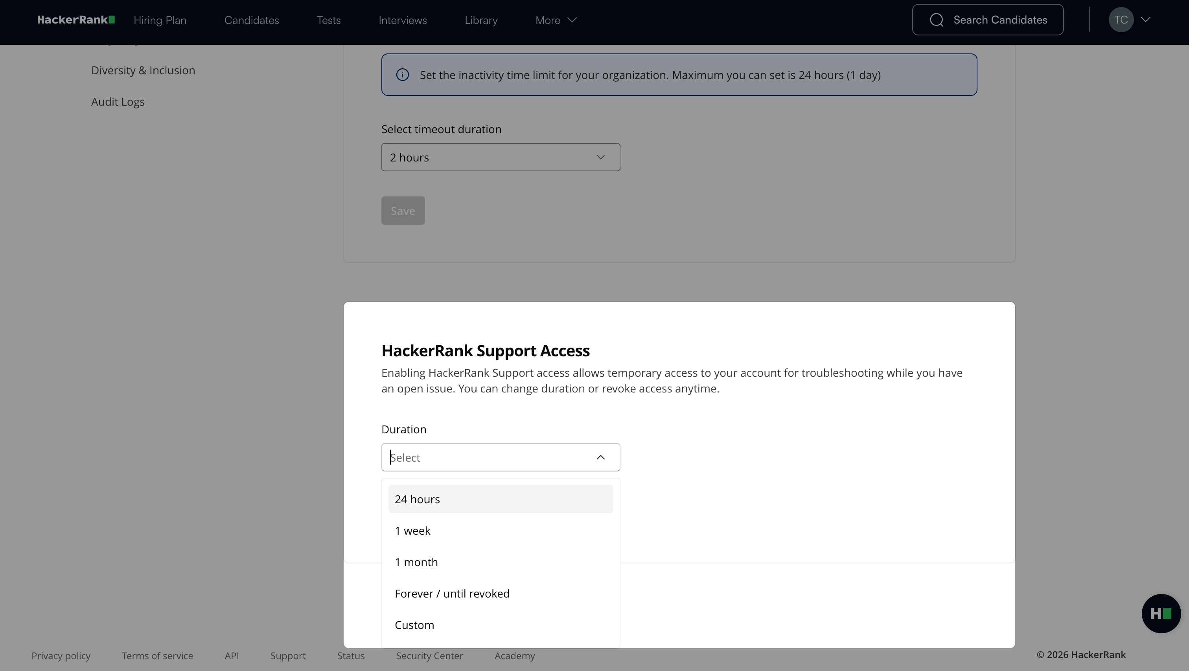Viewport: 1189px width, 671px height.
Task: Choose the 24 hours option
Action: [501, 499]
